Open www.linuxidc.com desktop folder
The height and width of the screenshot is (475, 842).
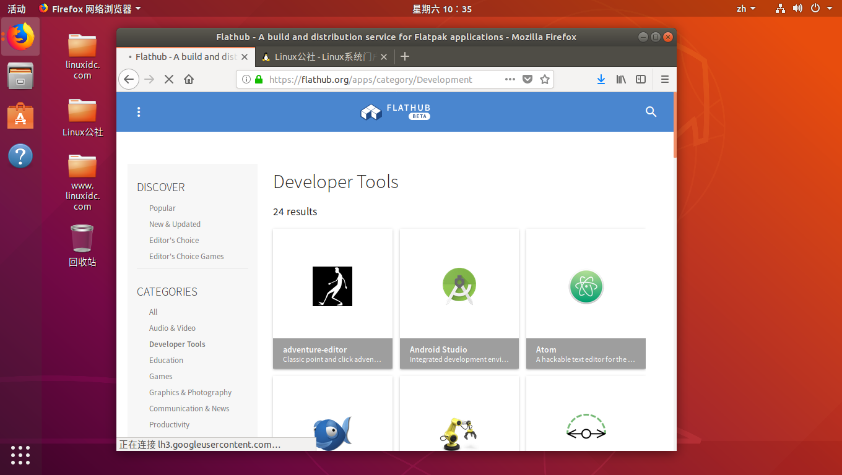click(82, 182)
